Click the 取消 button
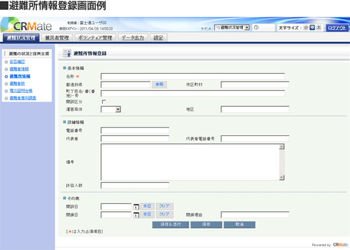The height and width of the screenshot is (250, 350). point(240,225)
